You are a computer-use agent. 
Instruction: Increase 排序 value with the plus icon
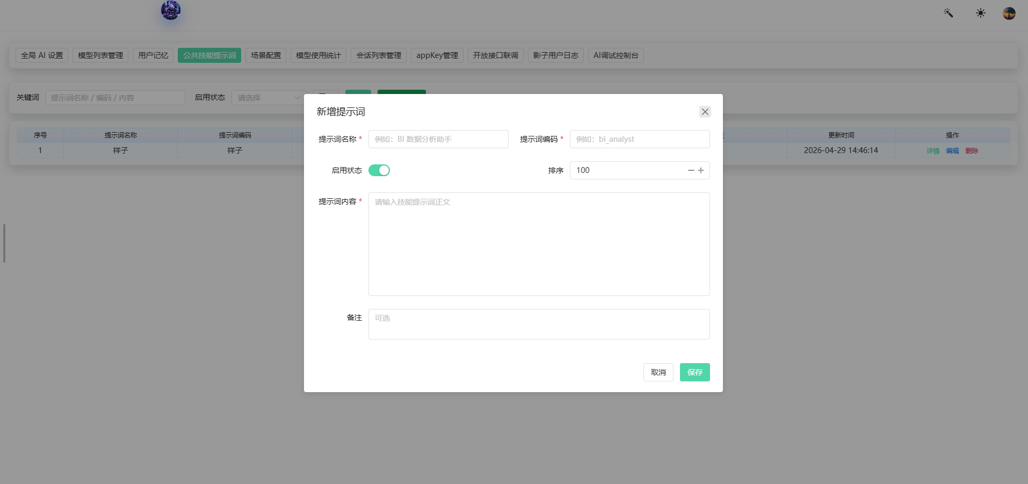(x=701, y=170)
